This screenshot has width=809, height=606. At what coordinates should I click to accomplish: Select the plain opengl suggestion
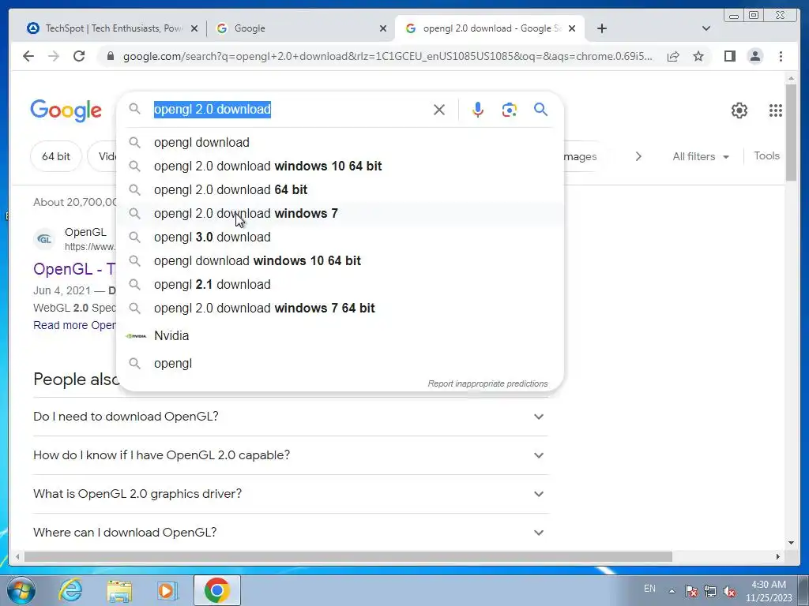[341, 363]
